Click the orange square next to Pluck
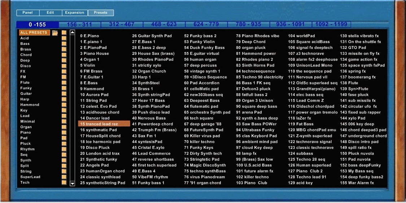The width and height of the screenshot is (406, 203). (64, 144)
